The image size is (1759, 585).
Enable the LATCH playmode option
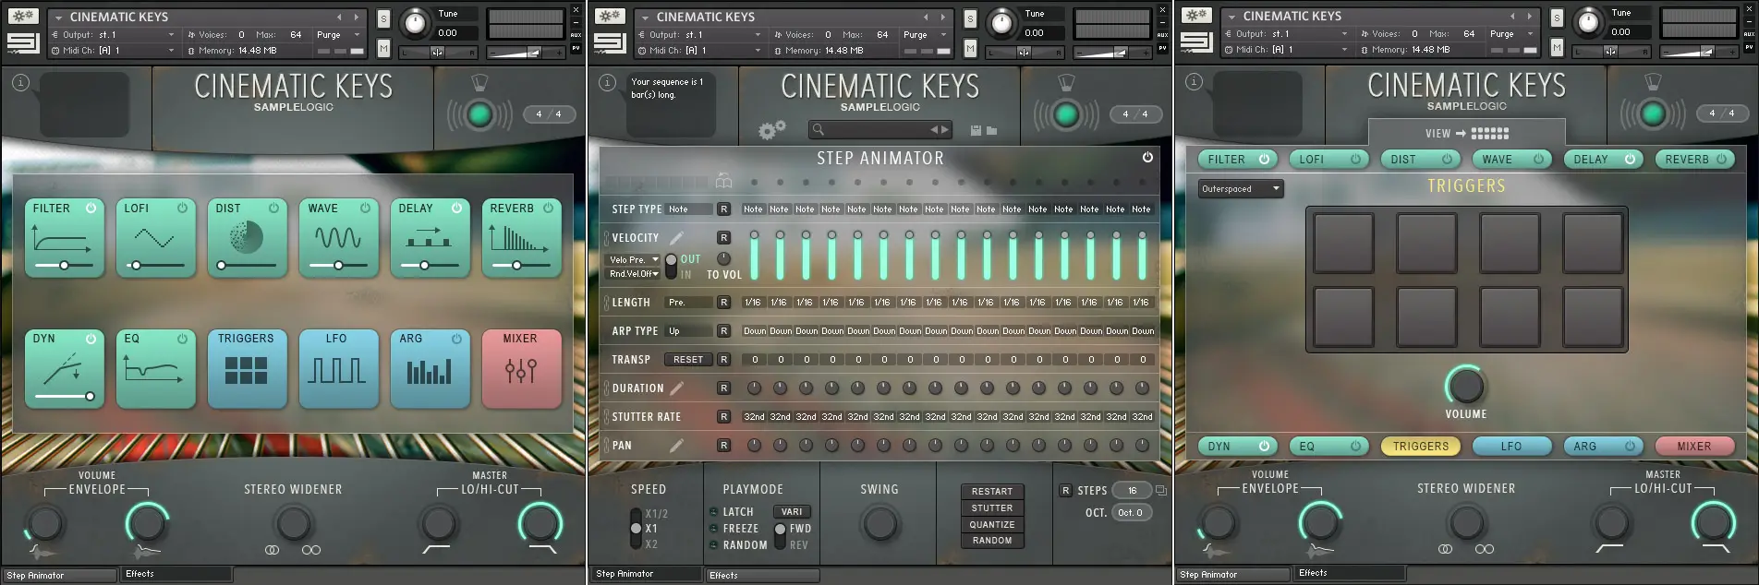714,512
